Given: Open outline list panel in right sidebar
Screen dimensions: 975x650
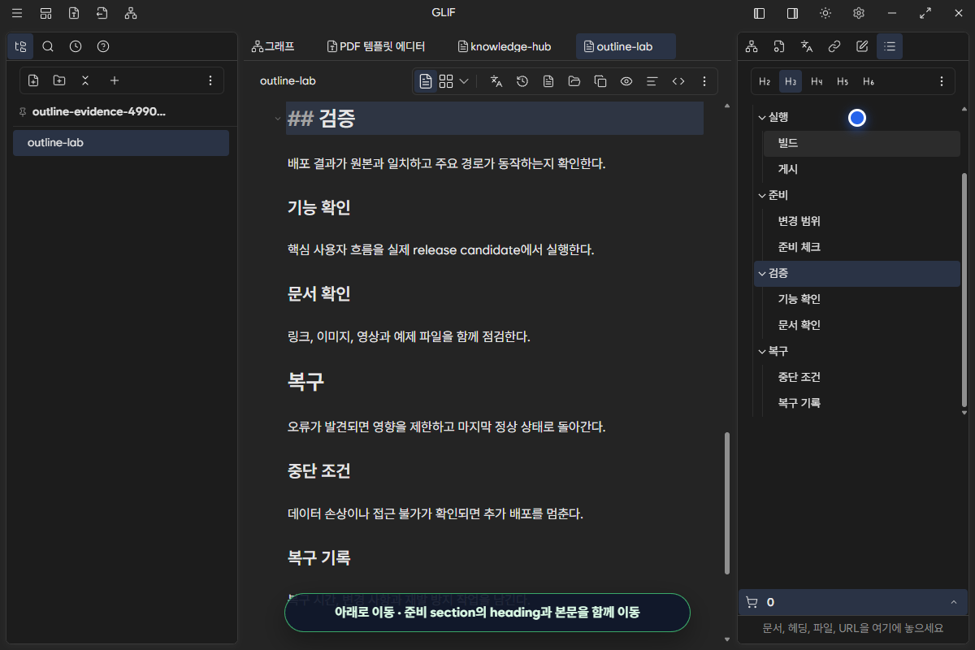Looking at the screenshot, I should 890,46.
